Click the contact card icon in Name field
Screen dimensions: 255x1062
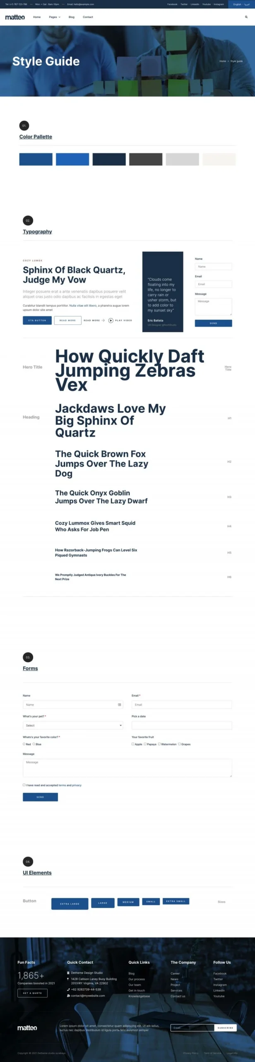tap(120, 704)
